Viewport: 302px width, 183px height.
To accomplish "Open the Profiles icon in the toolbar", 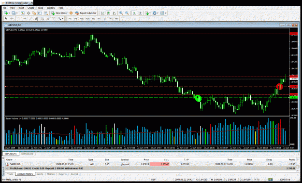I will click(x=14, y=13).
